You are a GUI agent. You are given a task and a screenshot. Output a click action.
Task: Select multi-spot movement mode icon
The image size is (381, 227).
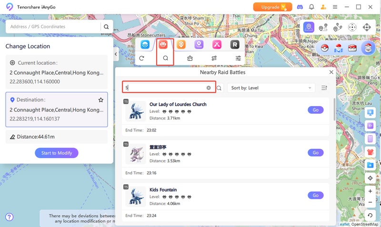pos(338,27)
